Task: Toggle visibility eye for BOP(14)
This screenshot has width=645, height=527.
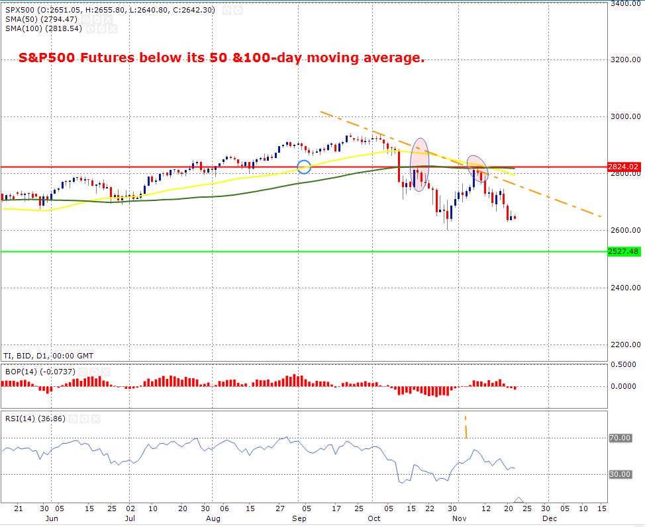Action: point(84,372)
